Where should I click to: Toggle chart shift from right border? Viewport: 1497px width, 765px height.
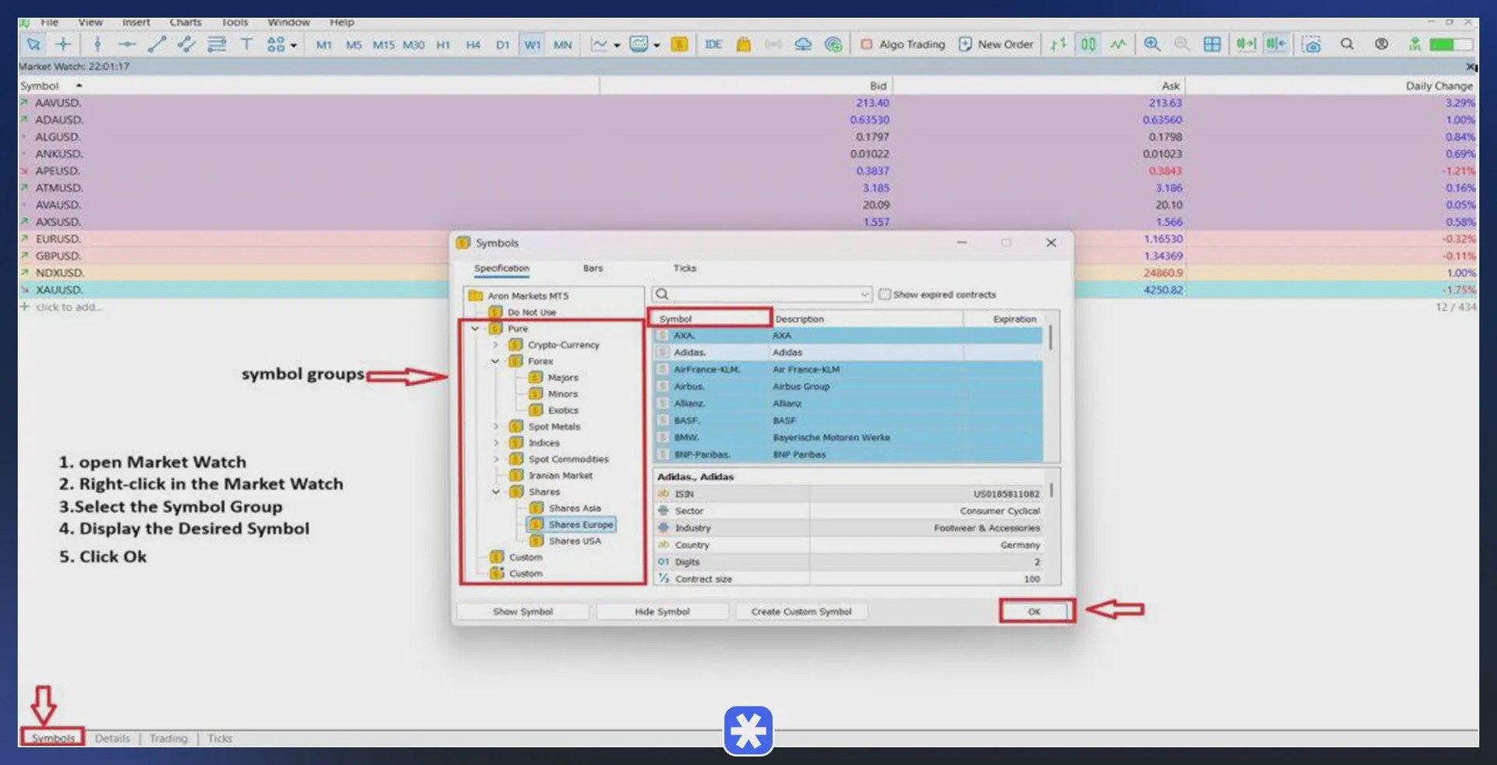coord(1276,44)
